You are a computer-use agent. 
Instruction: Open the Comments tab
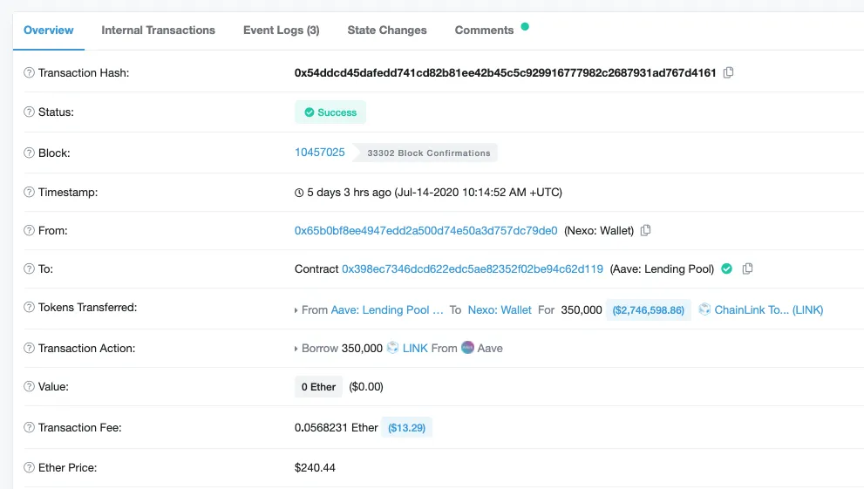[x=485, y=31]
